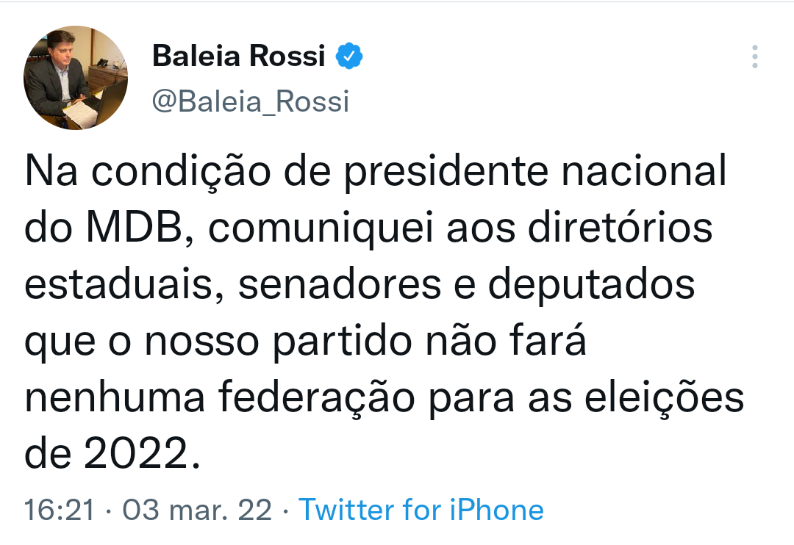
Task: Open Baleia Rossi's profile picture
Action: 76,78
